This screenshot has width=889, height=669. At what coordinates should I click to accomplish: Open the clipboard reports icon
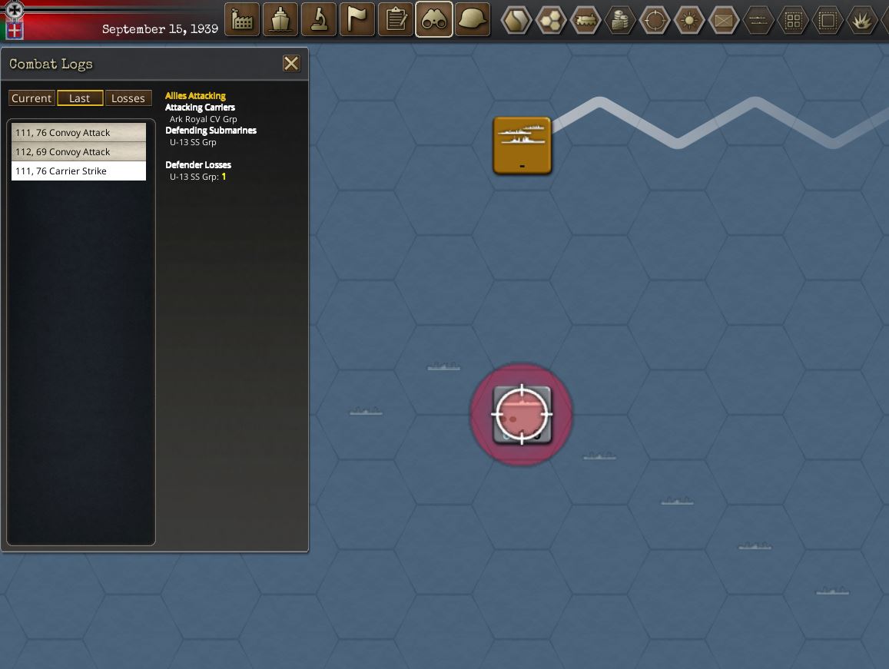(396, 20)
